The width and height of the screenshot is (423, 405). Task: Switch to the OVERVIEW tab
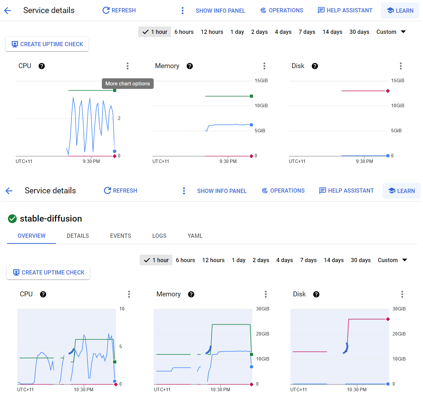point(31,236)
